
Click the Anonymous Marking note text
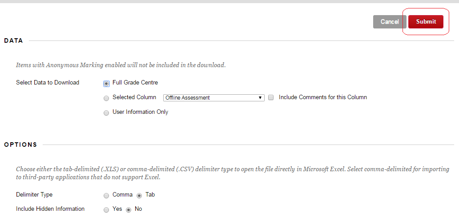tap(121, 65)
